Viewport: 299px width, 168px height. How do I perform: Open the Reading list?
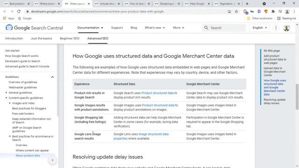pyautogui.click(x=286, y=19)
